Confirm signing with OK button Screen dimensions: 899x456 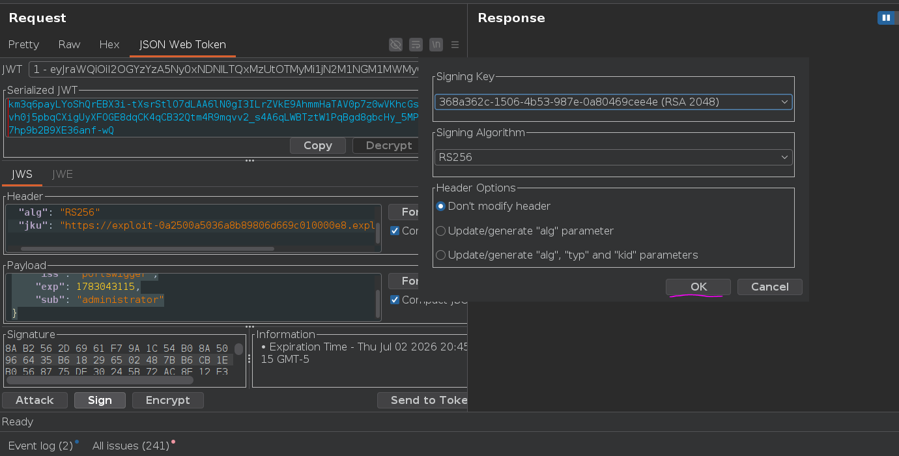[698, 287]
